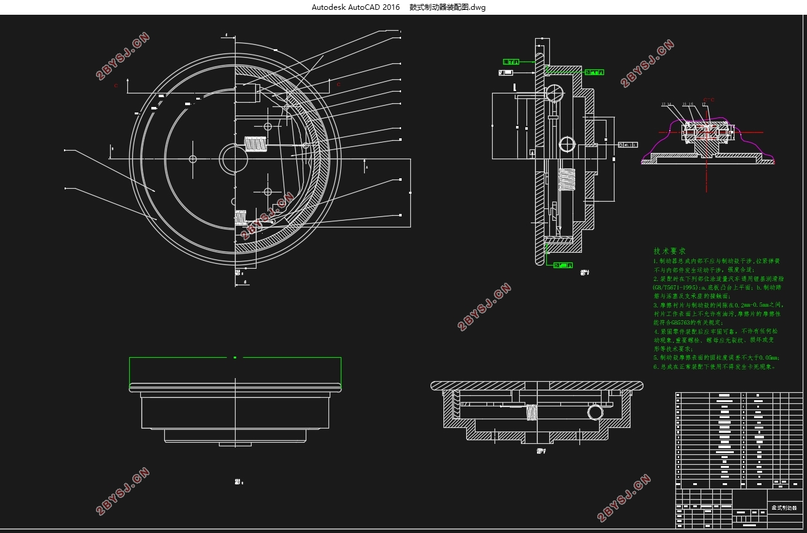This screenshot has height=533, width=807.
Task: Select requirement line starting '6.总成在正常装配'
Action: coord(715,366)
